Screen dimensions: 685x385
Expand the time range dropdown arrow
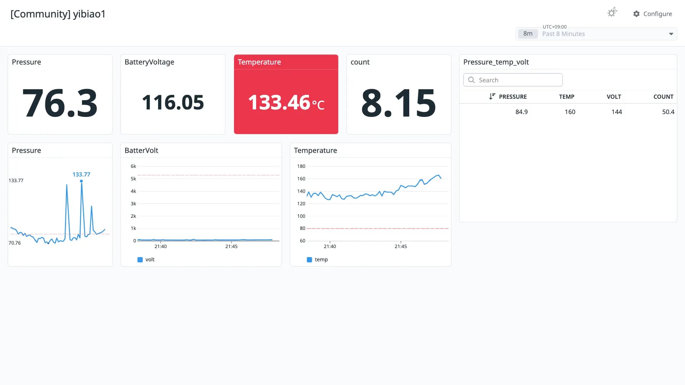point(671,34)
